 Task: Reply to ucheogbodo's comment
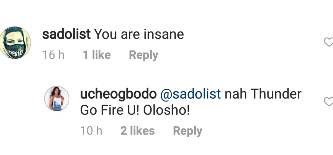point(187,130)
